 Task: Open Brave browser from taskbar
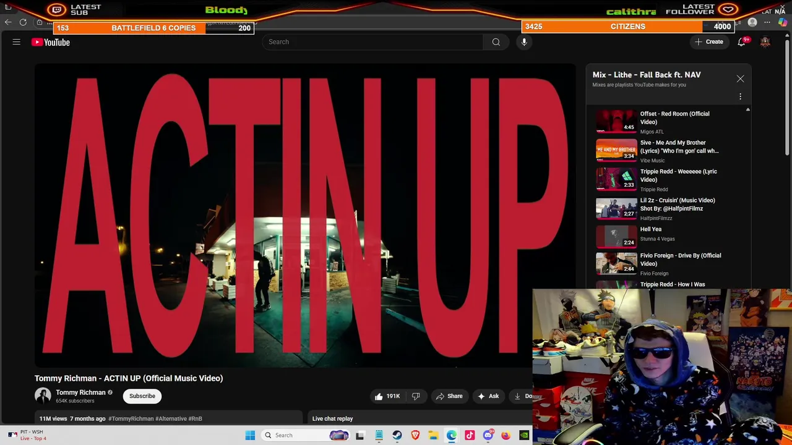[415, 435]
